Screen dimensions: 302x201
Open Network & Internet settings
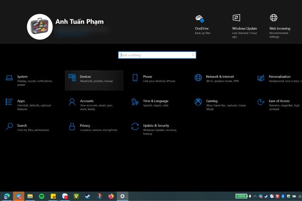[220, 78]
